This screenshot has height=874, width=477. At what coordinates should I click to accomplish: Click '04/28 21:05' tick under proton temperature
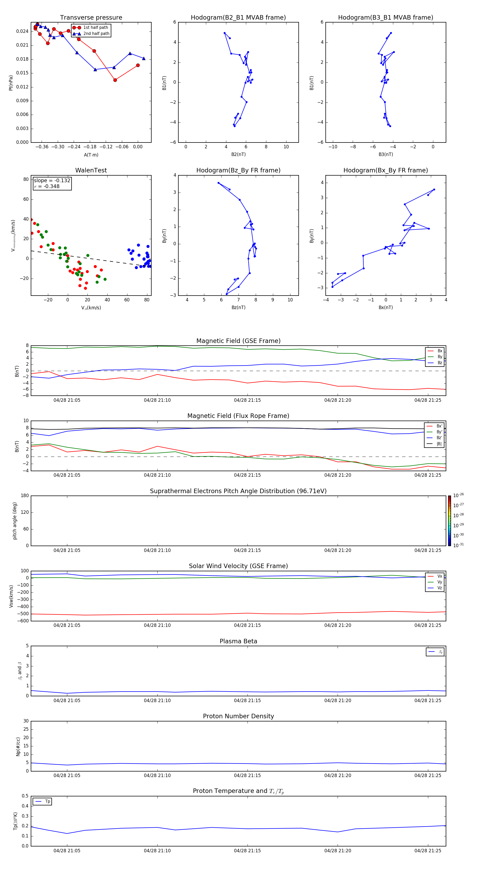click(67, 851)
